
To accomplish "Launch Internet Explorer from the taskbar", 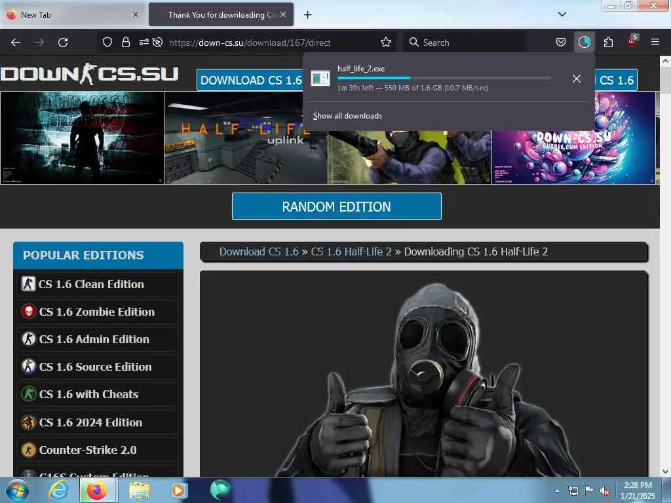I will tap(58, 490).
